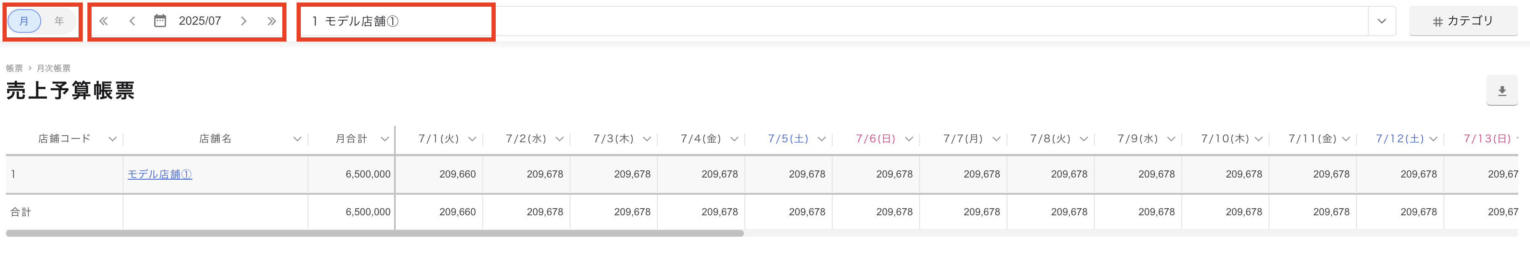1530x256 pixels.
Task: Click the 帳票 breadcrumb
Action: coord(14,68)
